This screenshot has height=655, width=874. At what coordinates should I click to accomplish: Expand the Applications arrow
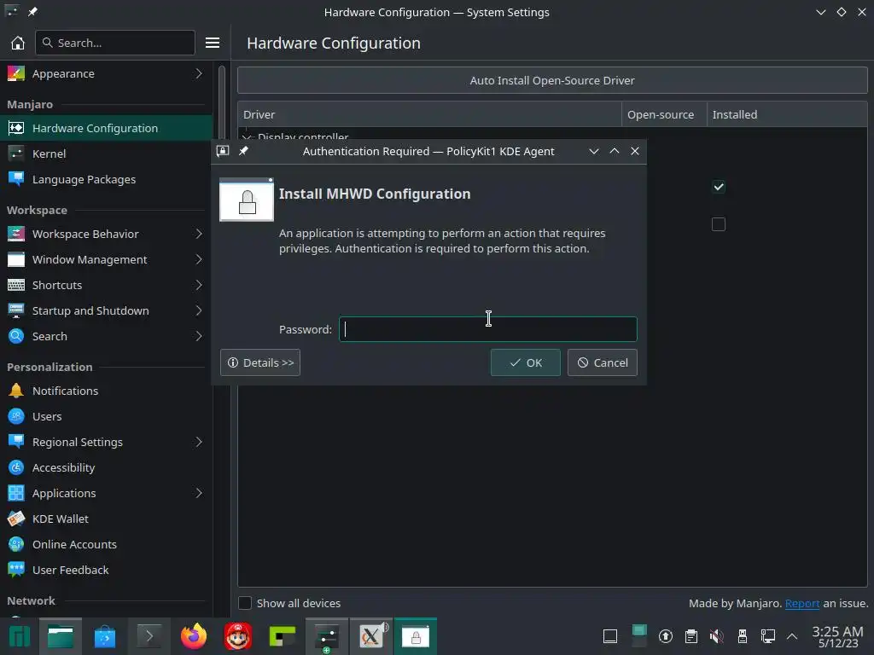199,494
